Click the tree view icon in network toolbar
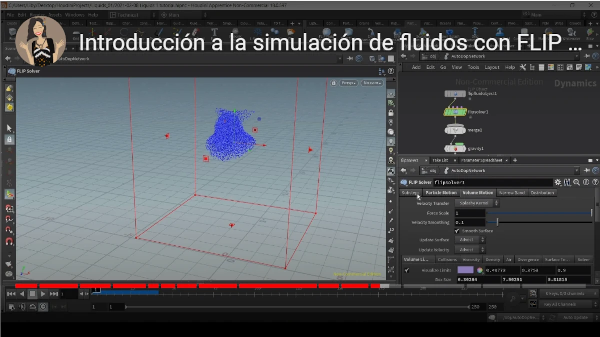 click(x=532, y=67)
